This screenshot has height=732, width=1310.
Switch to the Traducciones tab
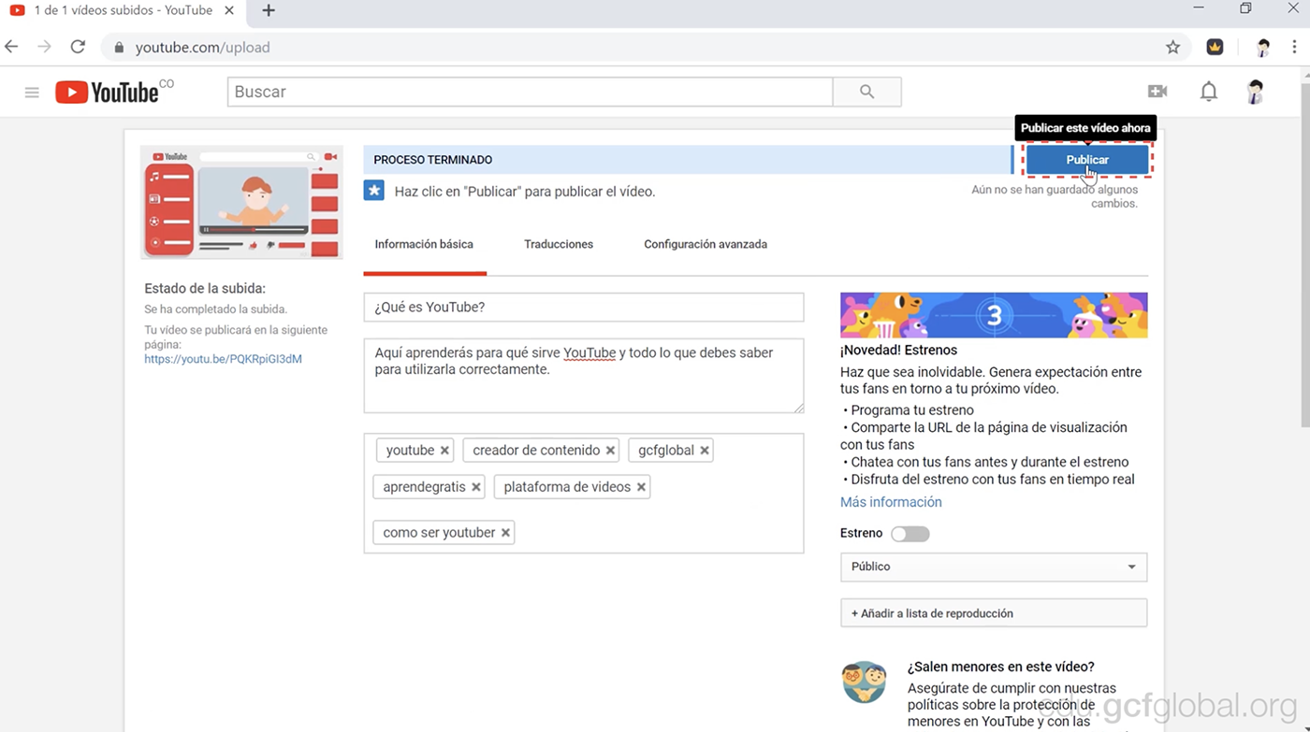[x=559, y=244]
